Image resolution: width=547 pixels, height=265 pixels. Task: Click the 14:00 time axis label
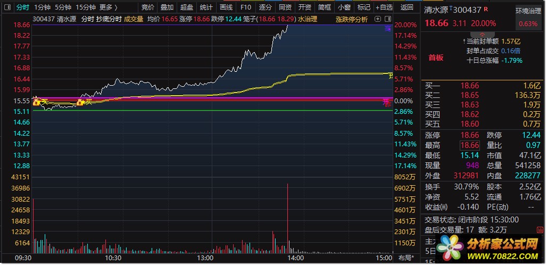295,259
